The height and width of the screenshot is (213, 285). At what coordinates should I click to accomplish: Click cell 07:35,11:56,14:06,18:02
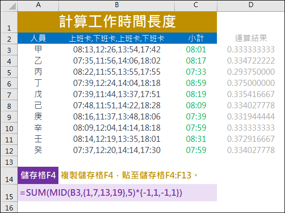point(116,61)
